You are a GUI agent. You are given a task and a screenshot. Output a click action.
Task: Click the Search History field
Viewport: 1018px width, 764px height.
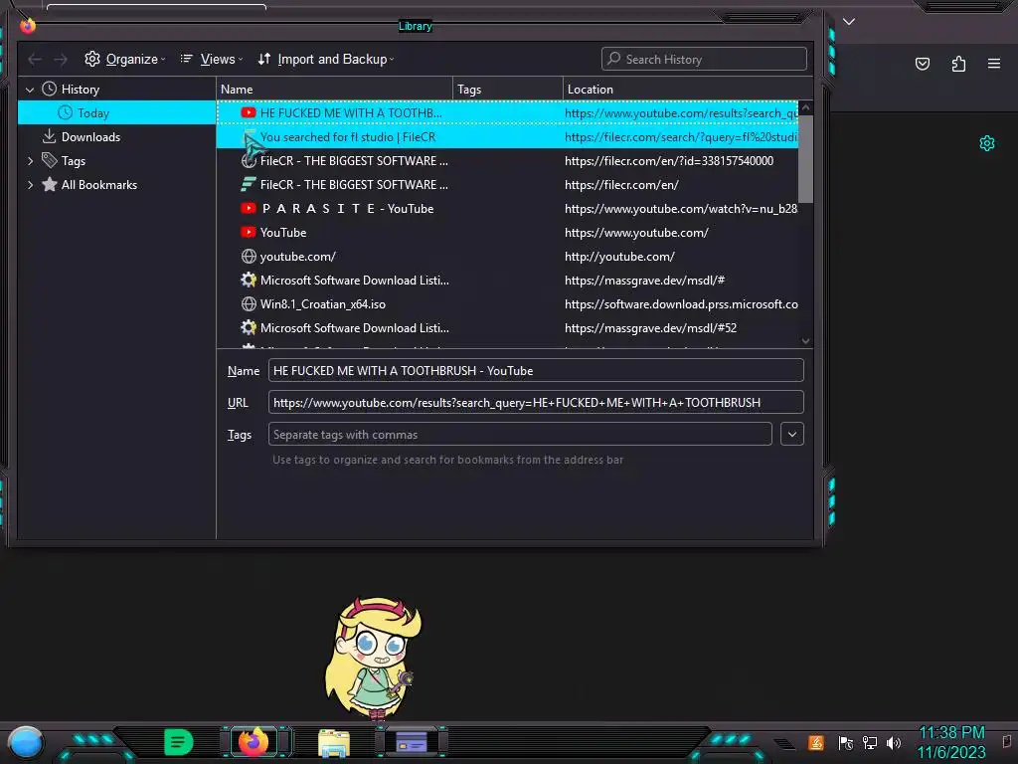point(704,59)
